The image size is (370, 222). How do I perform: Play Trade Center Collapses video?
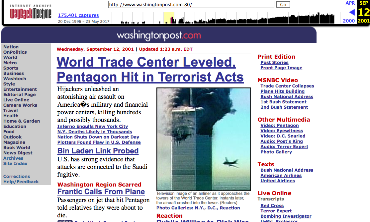click(x=287, y=86)
